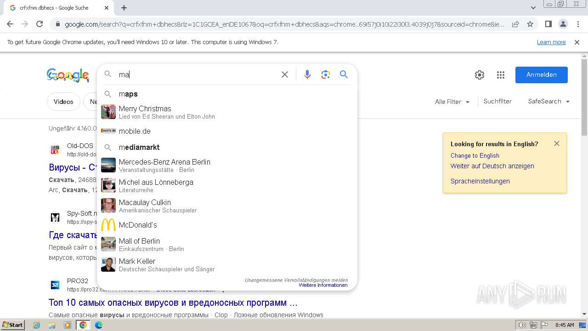Toggle Chrome side panel
The image size is (588, 331).
548,24
